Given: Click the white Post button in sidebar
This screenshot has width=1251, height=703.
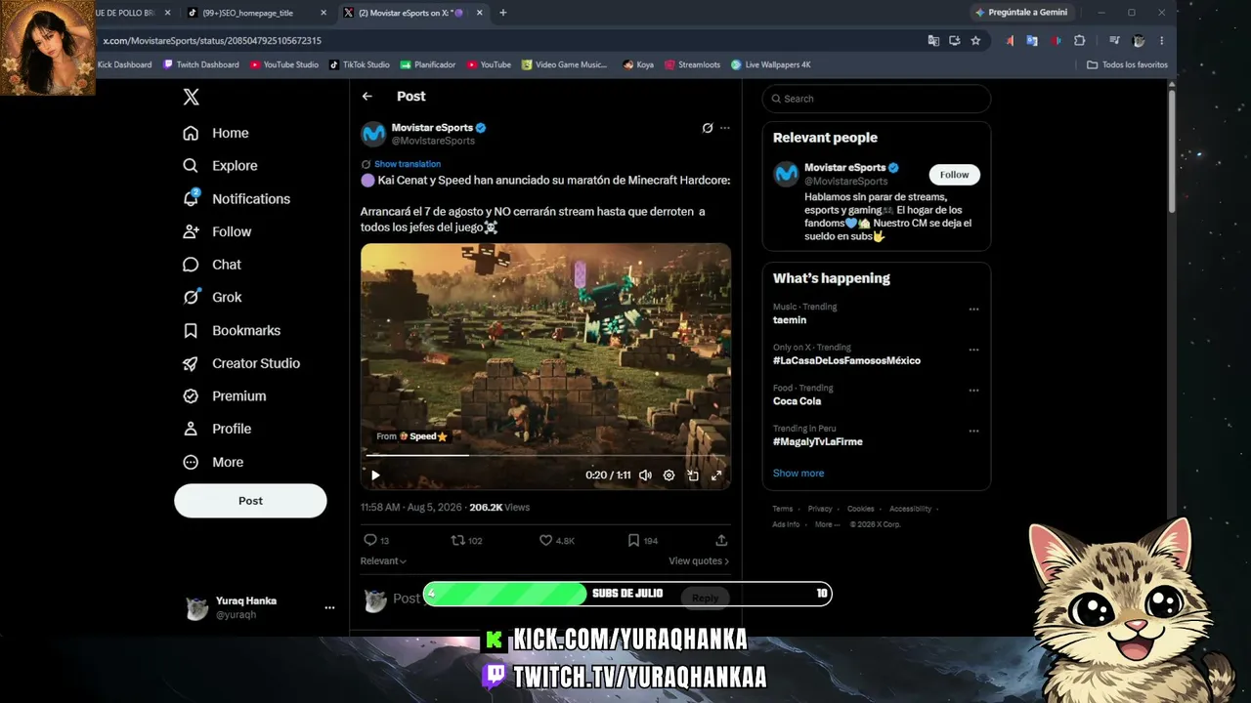Looking at the screenshot, I should [x=250, y=501].
